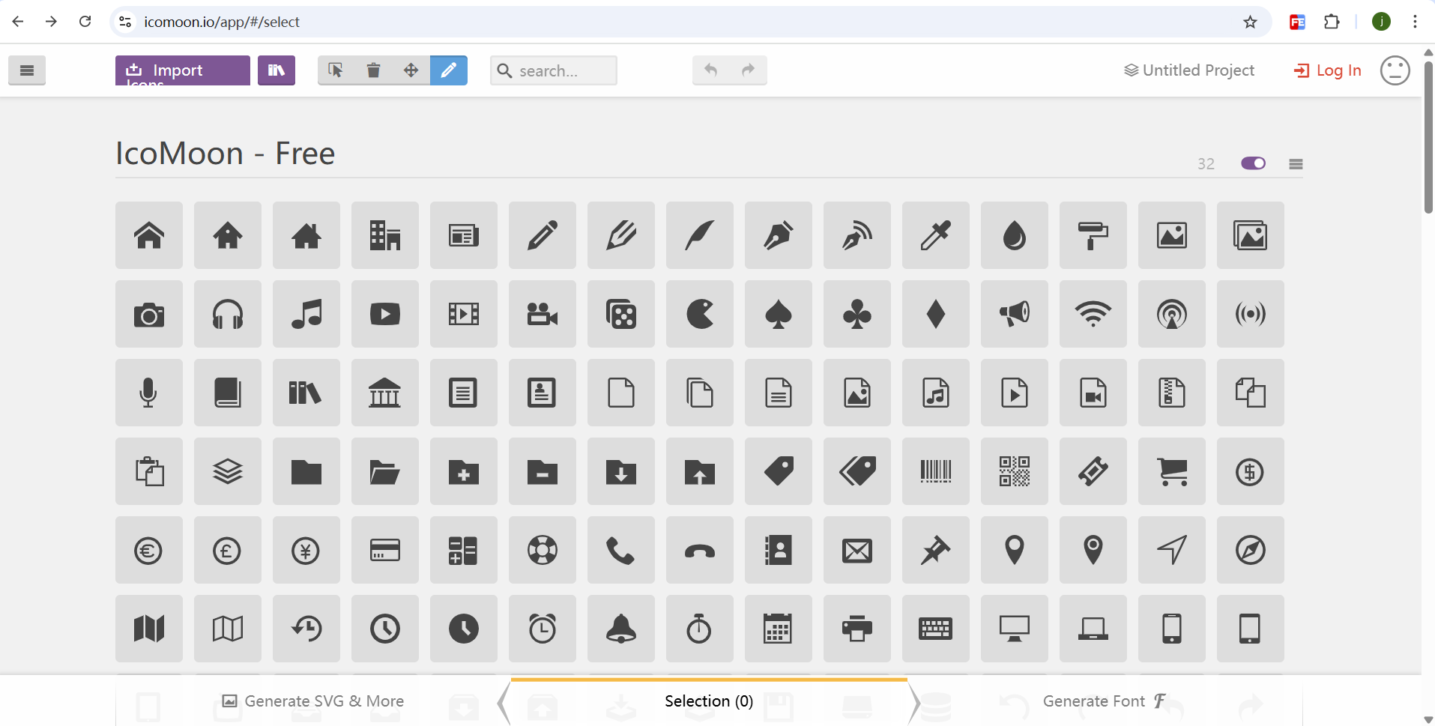Choose the QR code icon
The image size is (1435, 726).
[1014, 472]
